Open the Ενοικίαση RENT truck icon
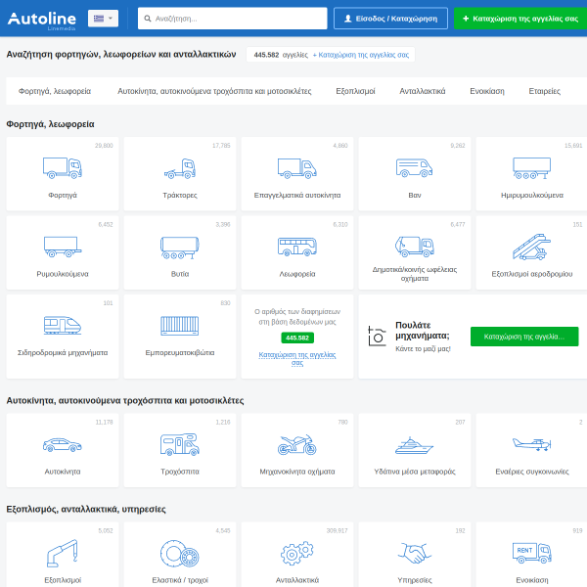 531,553
